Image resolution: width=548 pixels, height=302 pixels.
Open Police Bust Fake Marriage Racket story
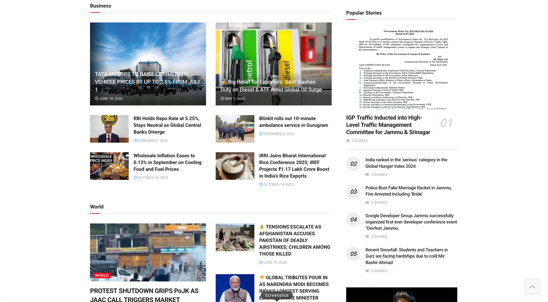pos(408,191)
